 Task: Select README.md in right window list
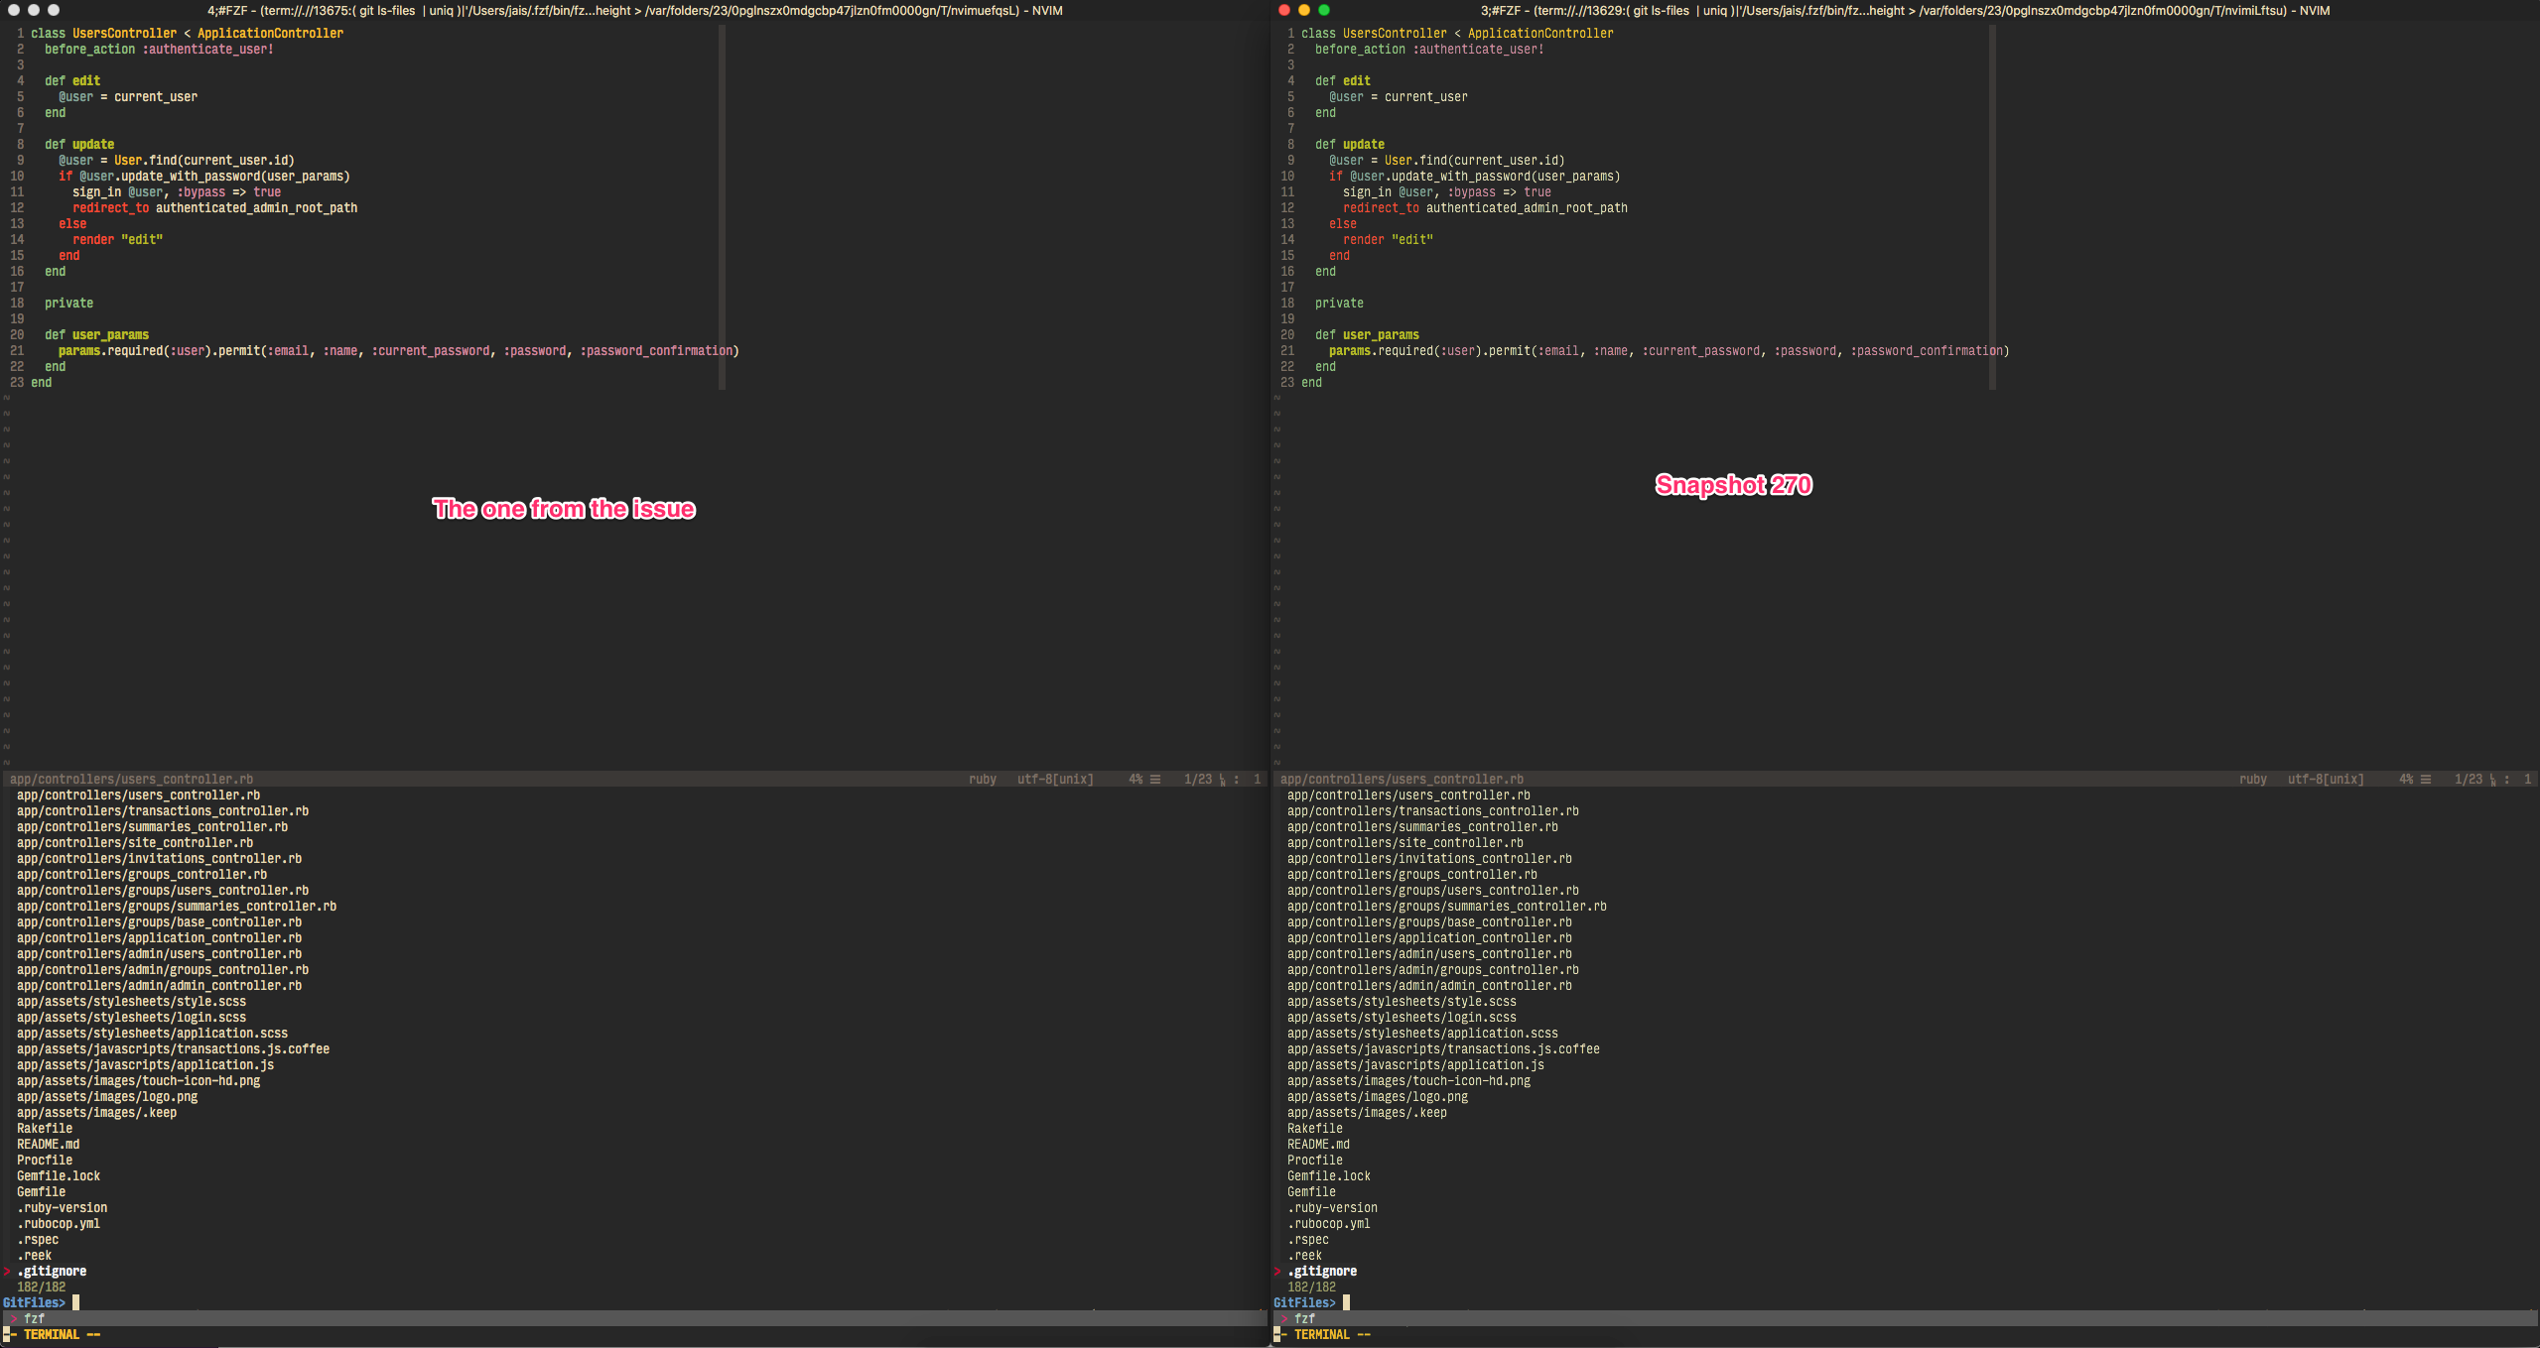click(x=1318, y=1144)
